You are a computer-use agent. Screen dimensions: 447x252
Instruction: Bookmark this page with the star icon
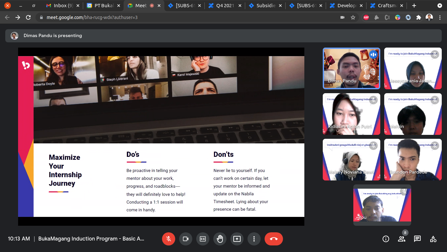coord(353,17)
